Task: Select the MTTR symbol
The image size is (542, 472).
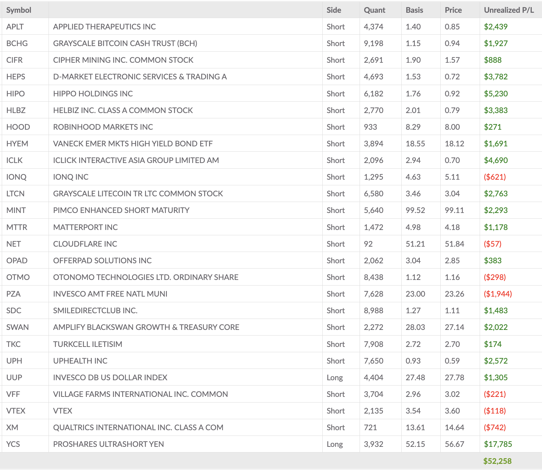Action: pyautogui.click(x=17, y=227)
